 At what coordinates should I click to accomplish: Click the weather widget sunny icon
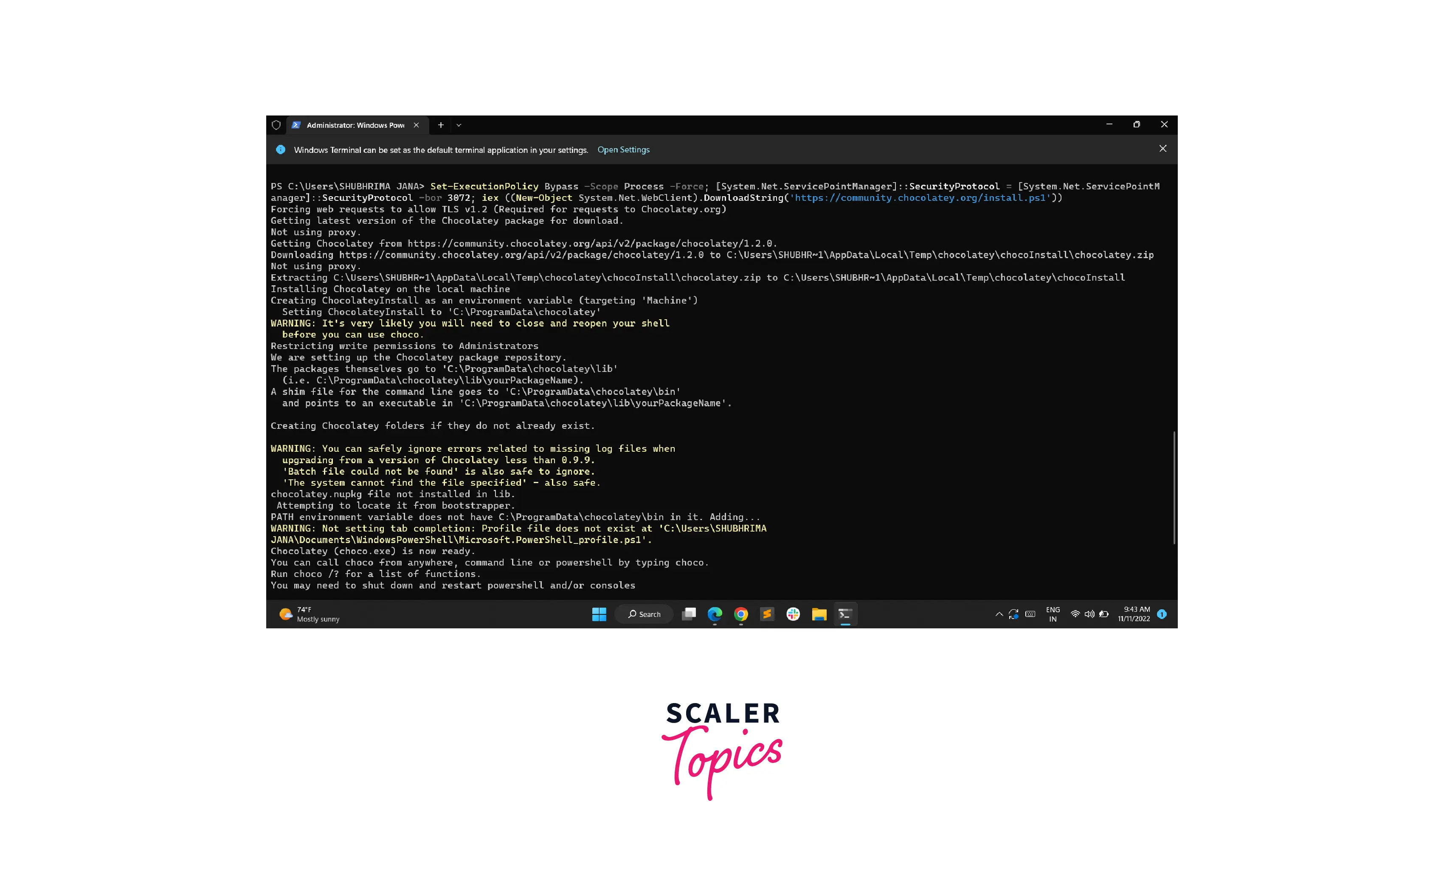click(286, 614)
